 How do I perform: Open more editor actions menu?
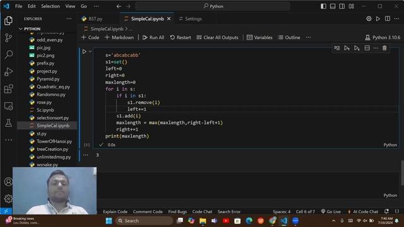click(x=396, y=19)
